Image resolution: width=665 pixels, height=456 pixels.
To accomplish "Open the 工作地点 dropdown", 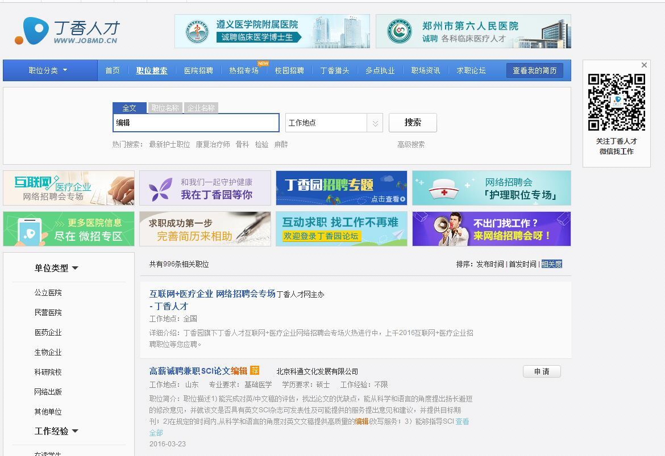I will 334,123.
